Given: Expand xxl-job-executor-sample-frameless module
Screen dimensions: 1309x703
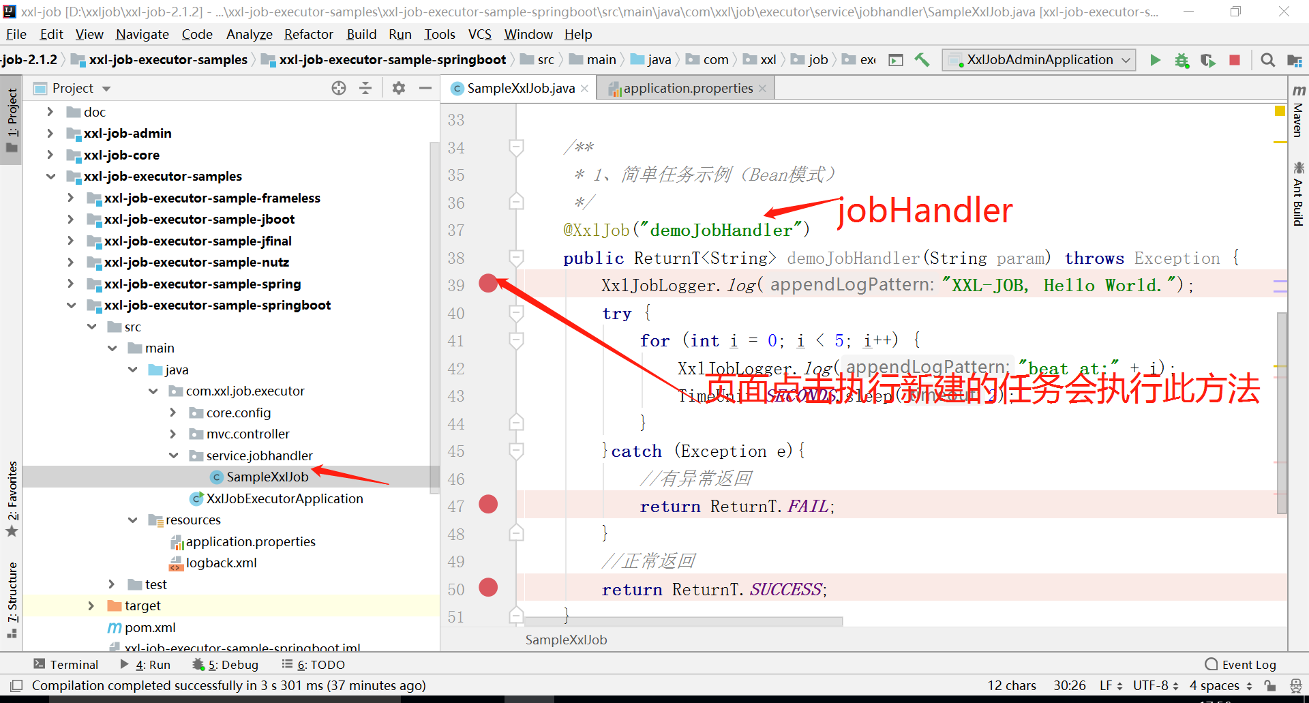Looking at the screenshot, I should [70, 198].
